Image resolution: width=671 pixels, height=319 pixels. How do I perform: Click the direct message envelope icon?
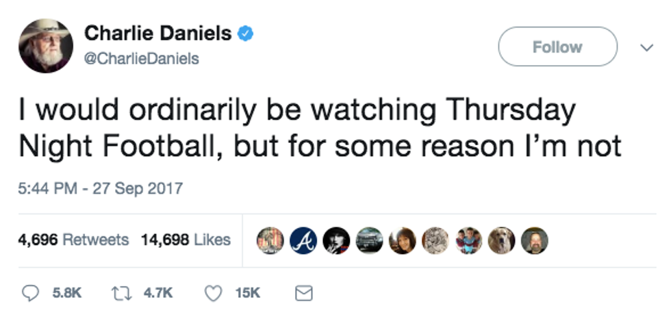click(303, 293)
